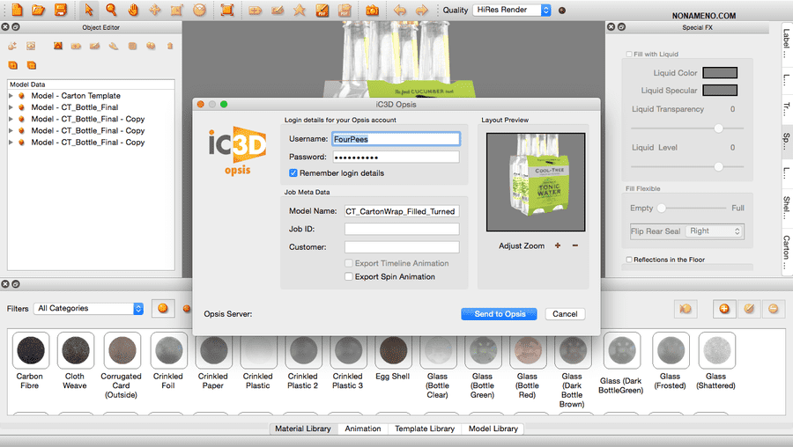Screen dimensions: 793x447
Task: Switch to the Animation tab
Action: 363,429
